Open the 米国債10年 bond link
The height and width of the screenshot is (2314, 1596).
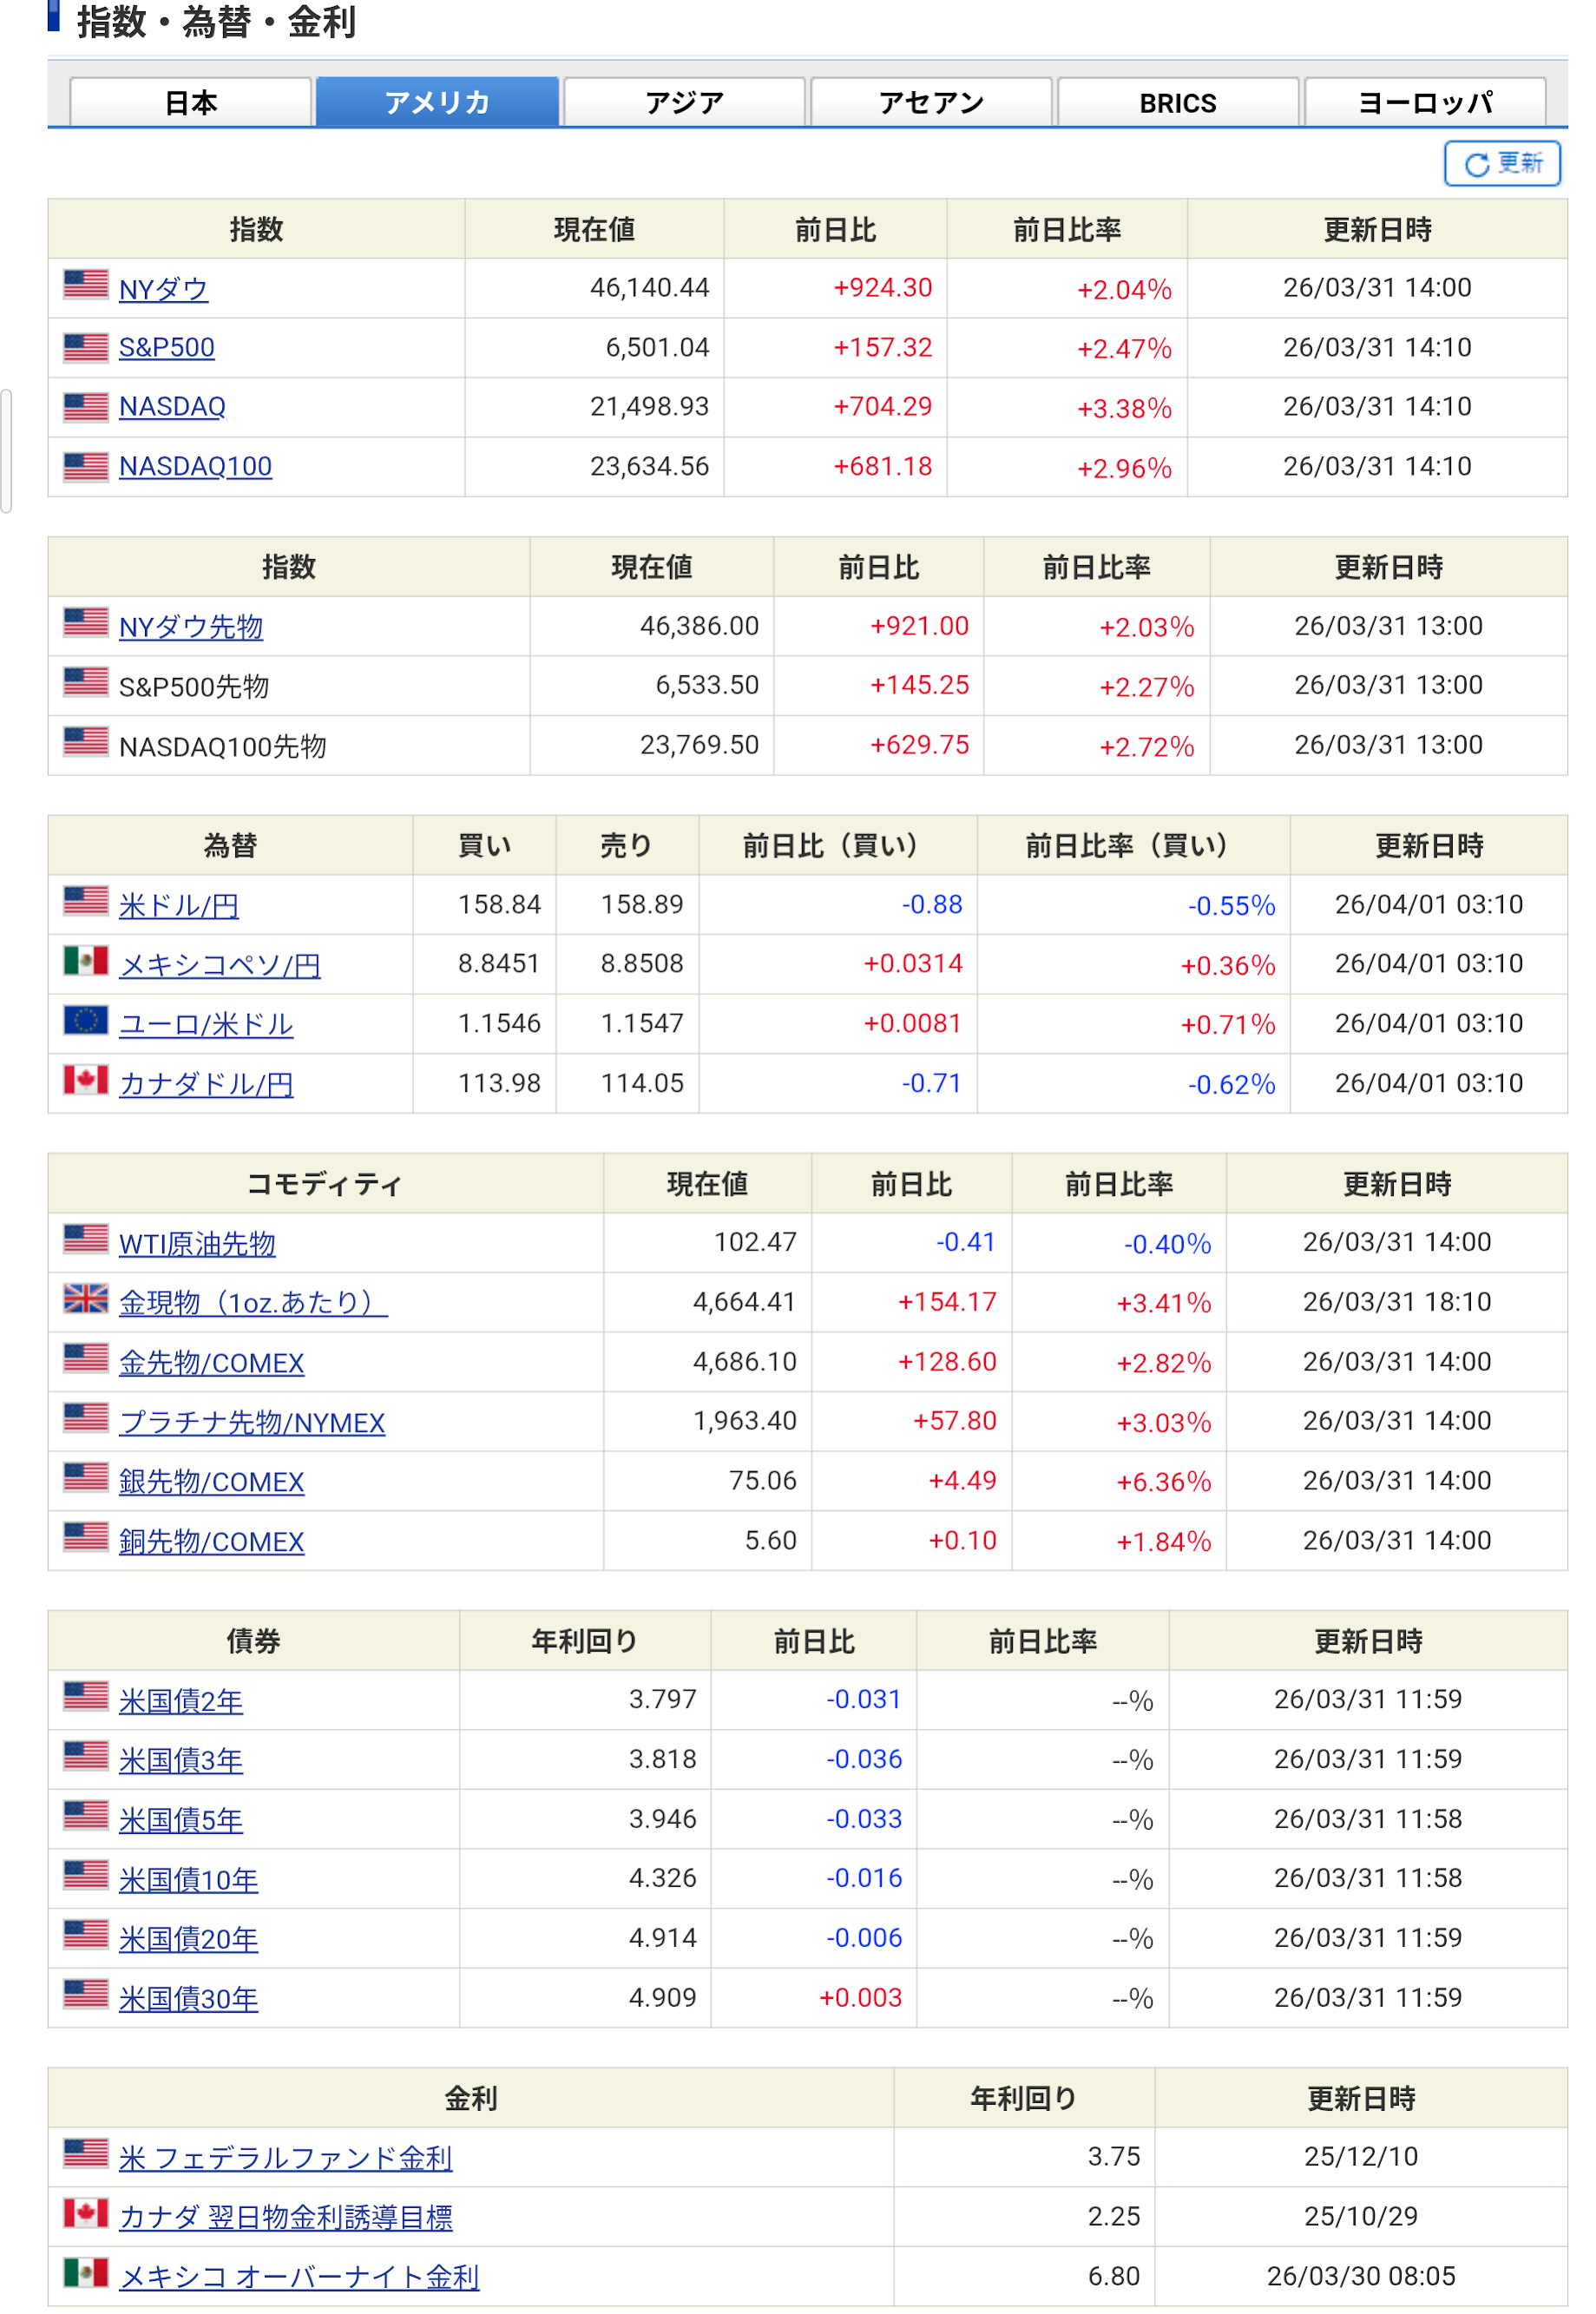188,1880
